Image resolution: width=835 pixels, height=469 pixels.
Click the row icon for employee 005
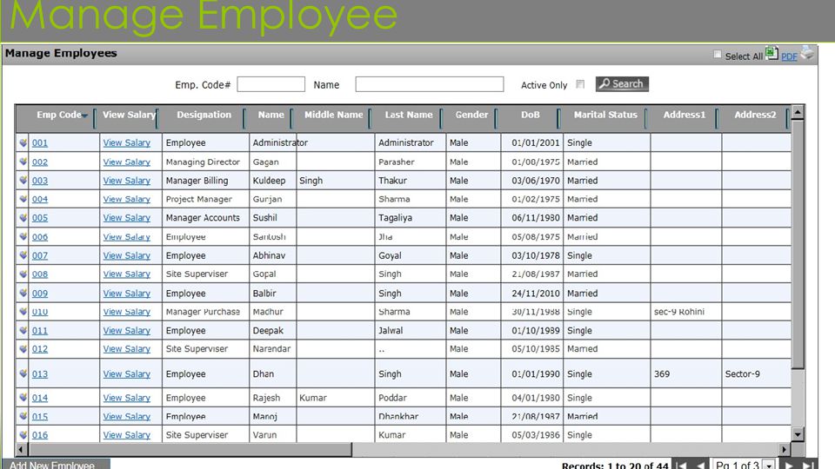pos(23,217)
